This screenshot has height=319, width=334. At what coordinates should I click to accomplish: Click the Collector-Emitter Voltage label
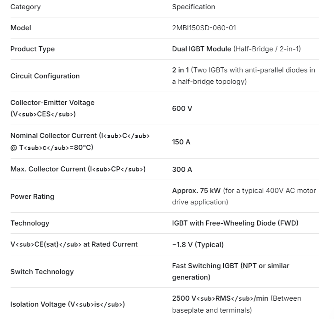(x=52, y=103)
